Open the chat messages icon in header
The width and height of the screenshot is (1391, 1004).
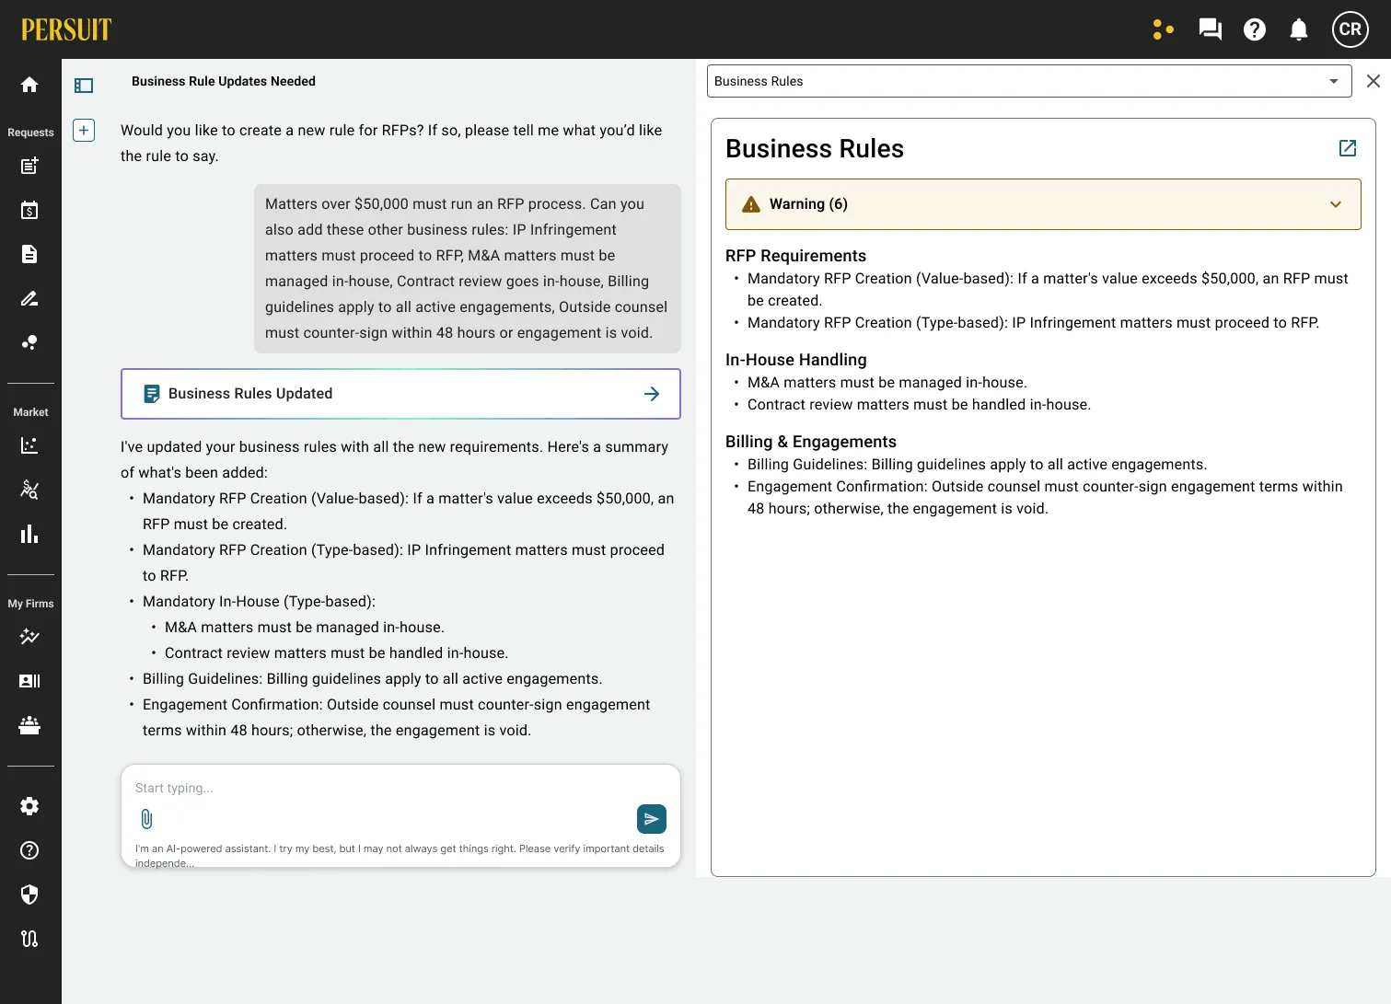click(1210, 29)
